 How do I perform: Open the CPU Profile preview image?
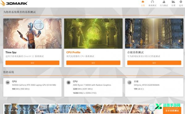click(x=93, y=33)
